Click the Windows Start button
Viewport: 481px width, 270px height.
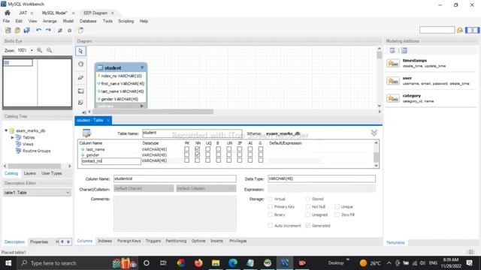point(8,263)
